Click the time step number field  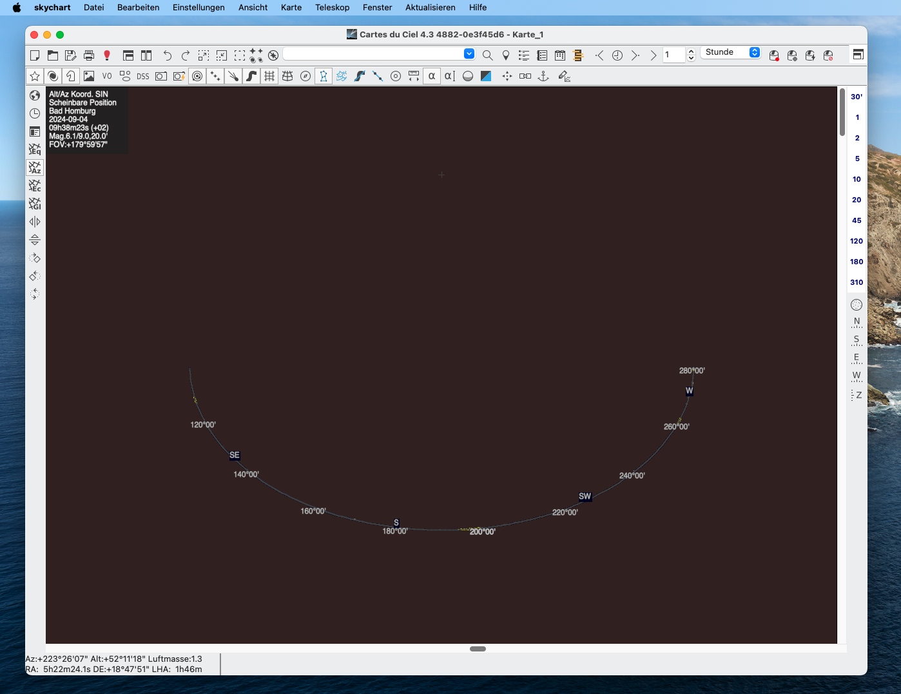[x=674, y=55]
